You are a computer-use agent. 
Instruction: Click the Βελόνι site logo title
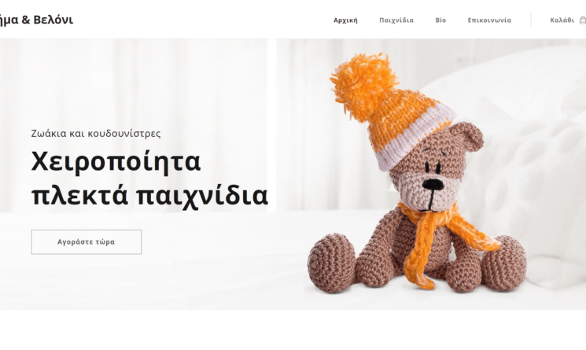(x=36, y=20)
